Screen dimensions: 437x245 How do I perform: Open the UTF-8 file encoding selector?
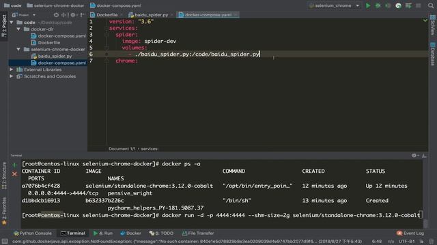[x=406, y=242]
